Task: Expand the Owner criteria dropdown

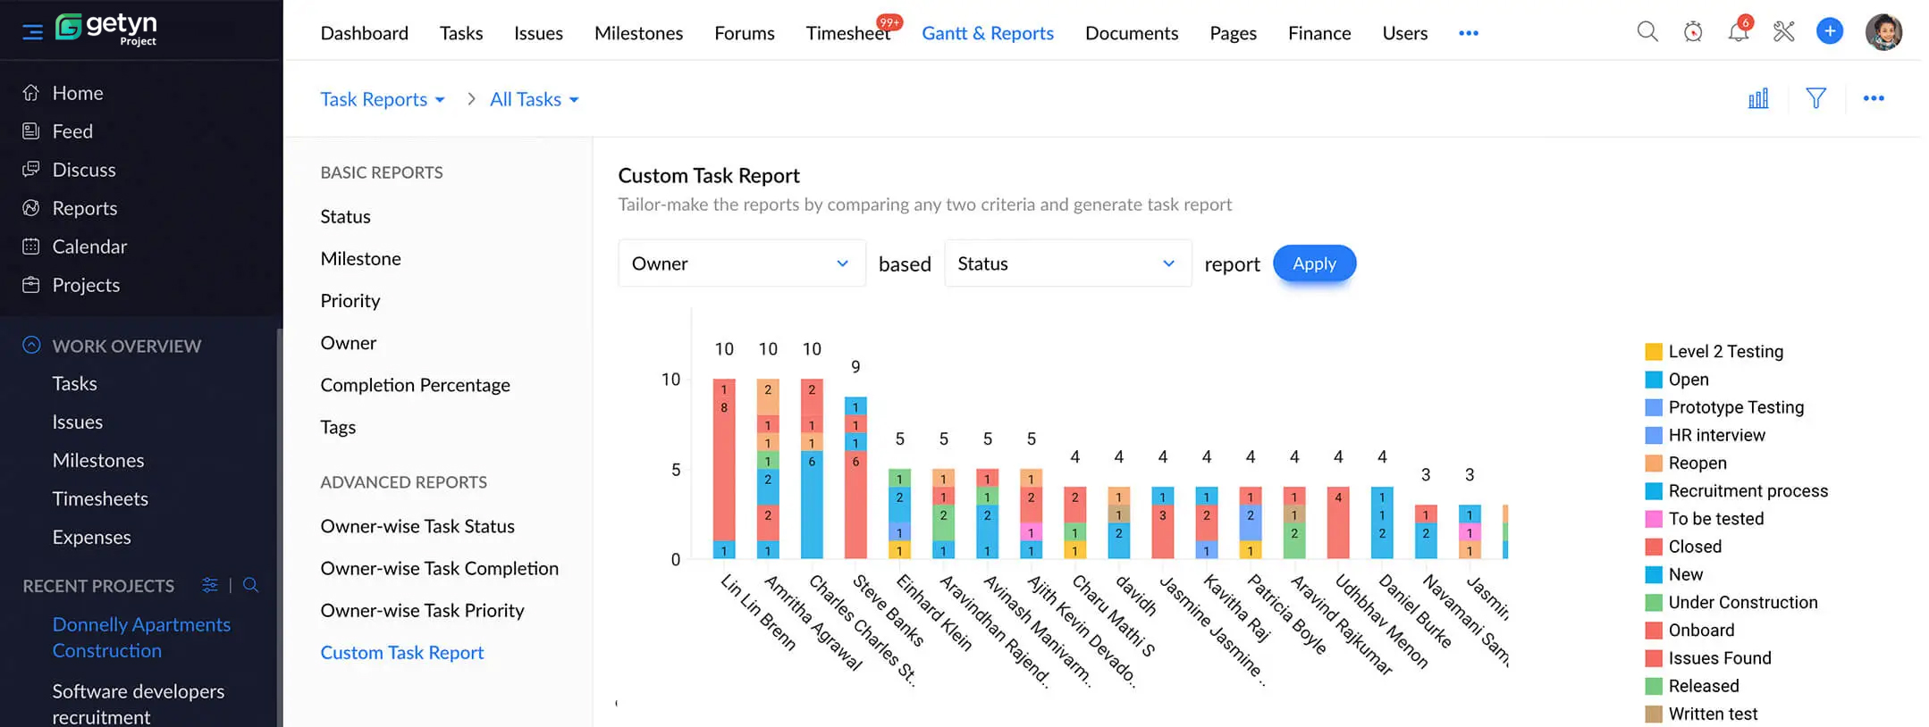Action: tap(741, 263)
